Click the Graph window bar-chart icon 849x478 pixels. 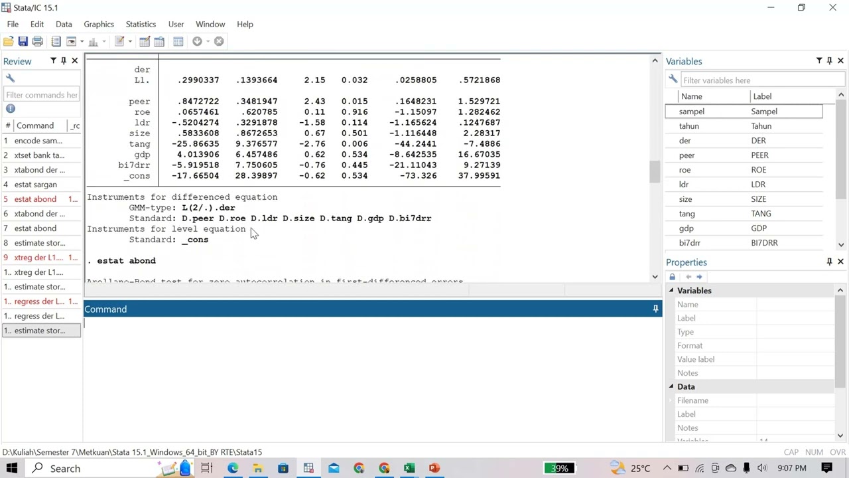click(x=93, y=41)
